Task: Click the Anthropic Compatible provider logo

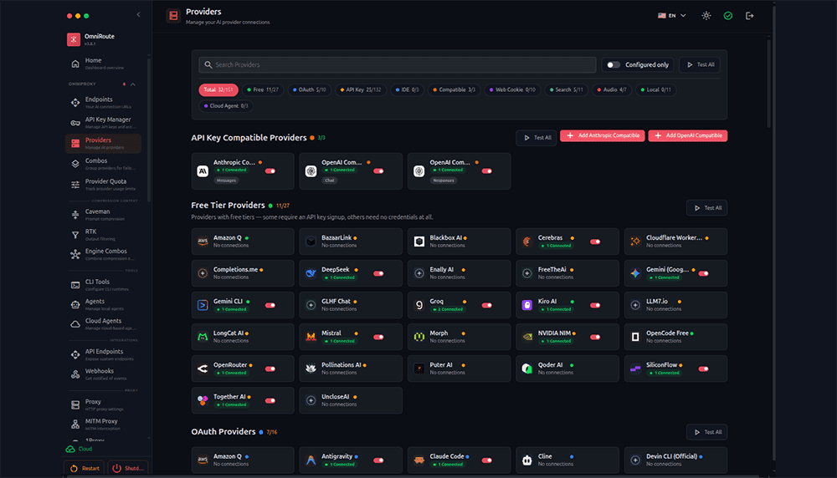Action: pyautogui.click(x=203, y=171)
